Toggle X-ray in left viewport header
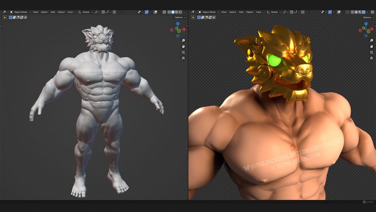This screenshot has width=376, height=212. [164, 12]
